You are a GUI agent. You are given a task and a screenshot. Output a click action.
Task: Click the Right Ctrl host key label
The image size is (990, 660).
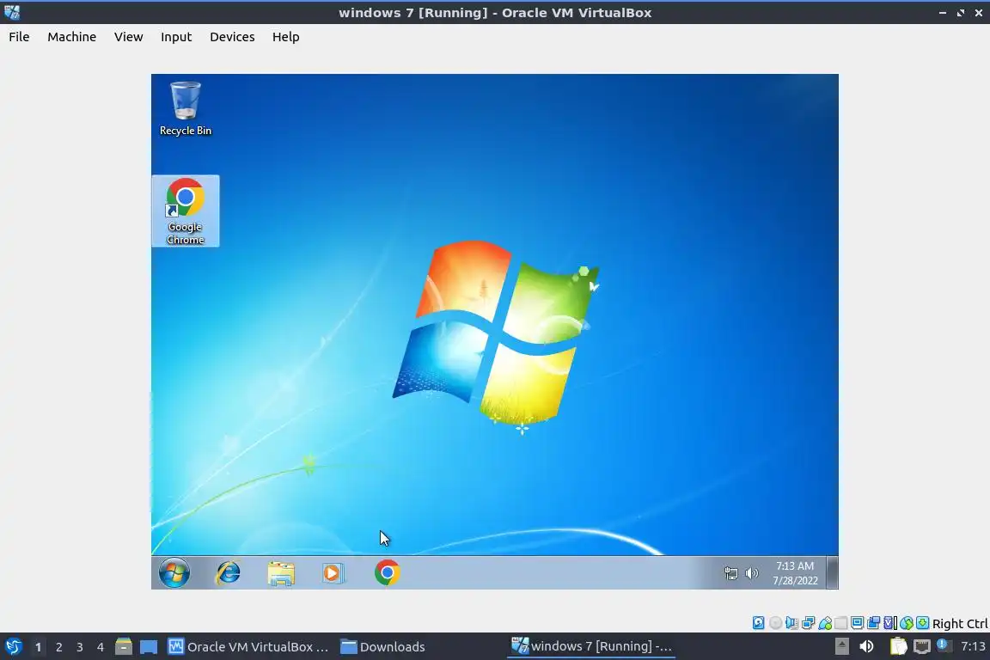[x=960, y=624]
